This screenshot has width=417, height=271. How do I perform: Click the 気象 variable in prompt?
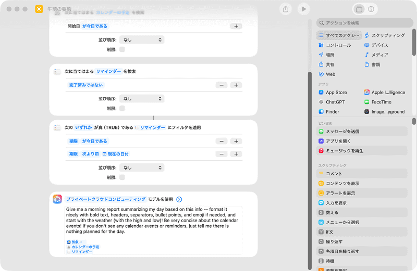tap(75, 242)
